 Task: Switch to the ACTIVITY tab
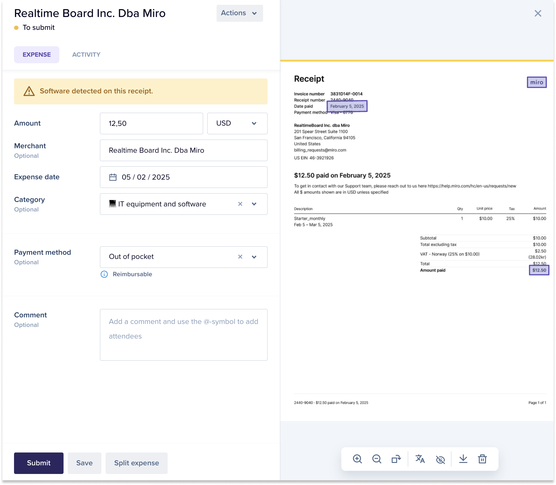[x=86, y=55]
